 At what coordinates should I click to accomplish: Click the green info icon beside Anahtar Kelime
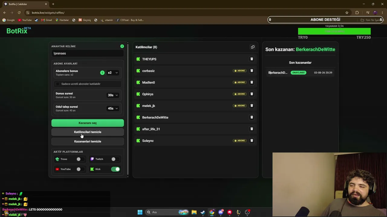(122, 46)
